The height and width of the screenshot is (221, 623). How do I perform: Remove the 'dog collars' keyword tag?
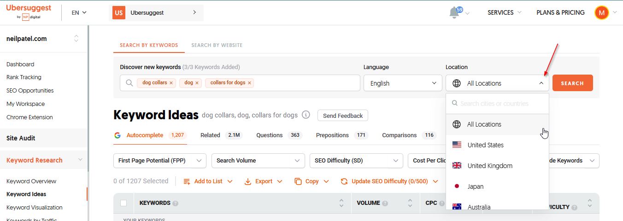point(171,83)
